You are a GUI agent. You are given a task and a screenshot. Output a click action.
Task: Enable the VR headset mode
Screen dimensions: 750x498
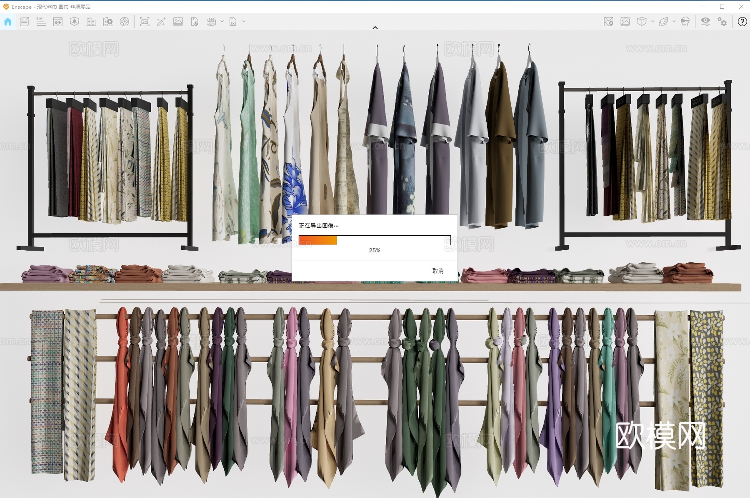tap(685, 22)
